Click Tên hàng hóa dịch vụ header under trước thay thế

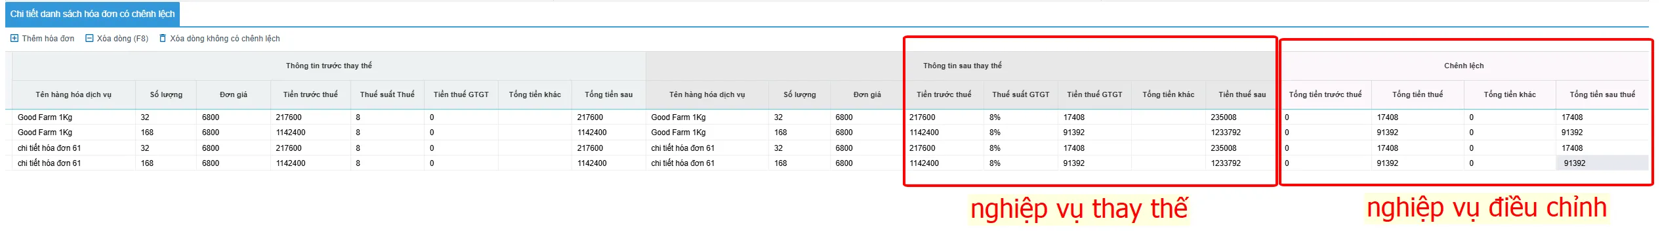(73, 94)
